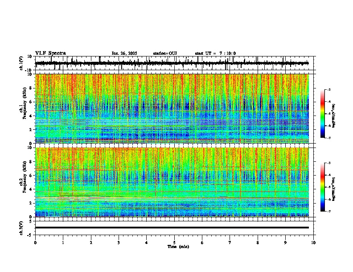Click inside the ch.1 spectrogram panel
353x272 pixels.
point(172,108)
